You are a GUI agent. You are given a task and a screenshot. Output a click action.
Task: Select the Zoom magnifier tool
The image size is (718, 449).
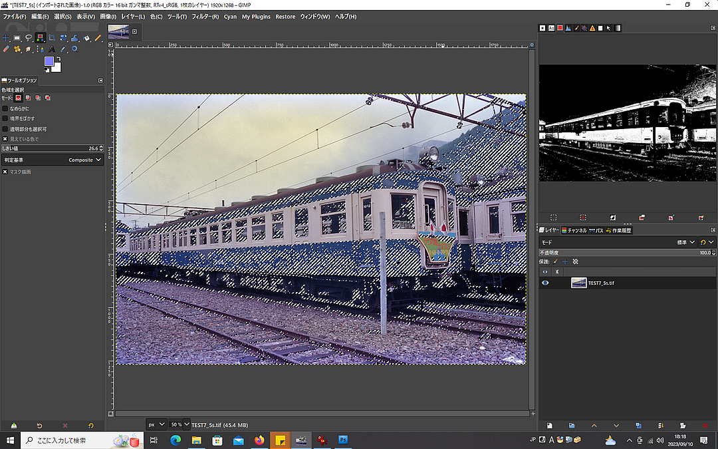(74, 49)
